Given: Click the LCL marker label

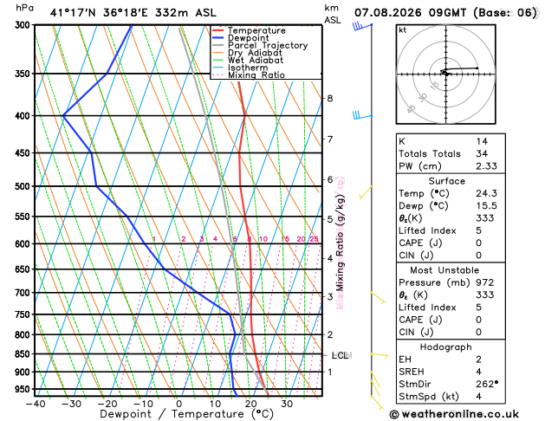Looking at the screenshot, I should pyautogui.click(x=341, y=355).
